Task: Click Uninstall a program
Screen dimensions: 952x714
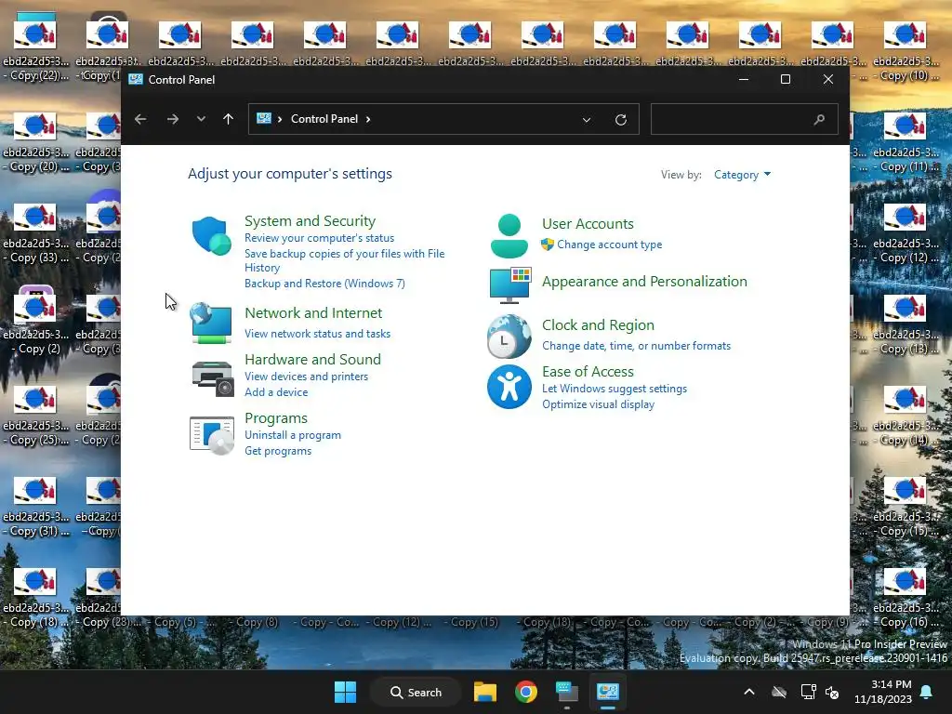Action: 293,435
